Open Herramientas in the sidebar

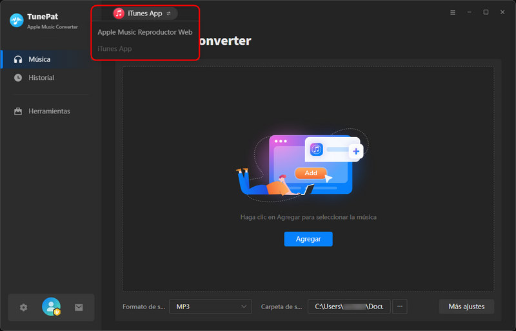tap(49, 111)
